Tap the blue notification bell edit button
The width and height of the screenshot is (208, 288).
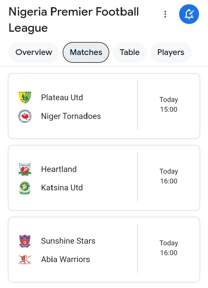click(189, 14)
